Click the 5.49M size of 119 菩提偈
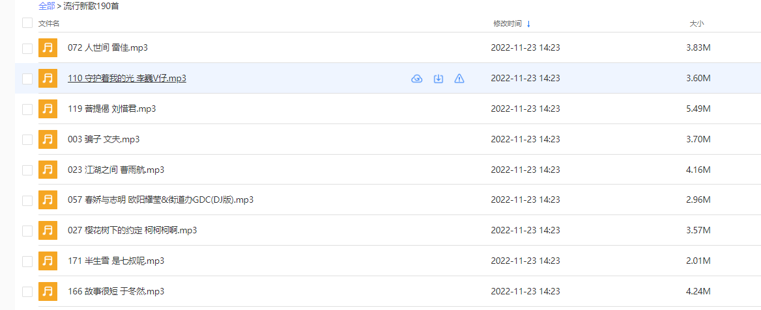Screen dimensions: 761x310 [698, 109]
